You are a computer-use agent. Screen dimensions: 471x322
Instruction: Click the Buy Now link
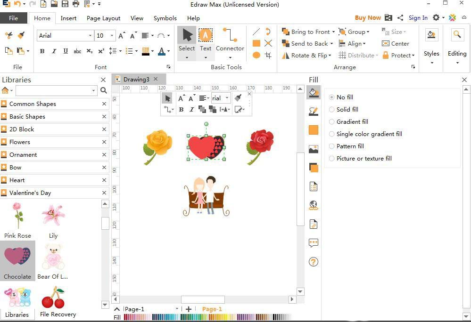pos(368,18)
